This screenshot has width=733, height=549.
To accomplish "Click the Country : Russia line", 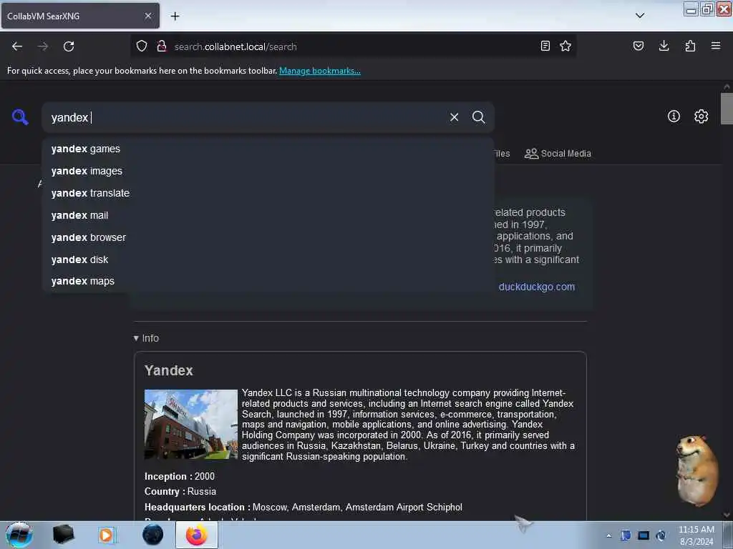I will 180,492.
